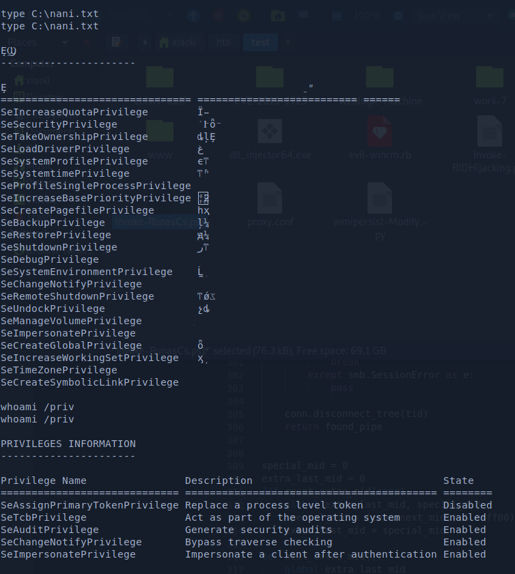Click the left arrow before xiaoli path button
The width and height of the screenshot is (515, 574).
[144, 42]
